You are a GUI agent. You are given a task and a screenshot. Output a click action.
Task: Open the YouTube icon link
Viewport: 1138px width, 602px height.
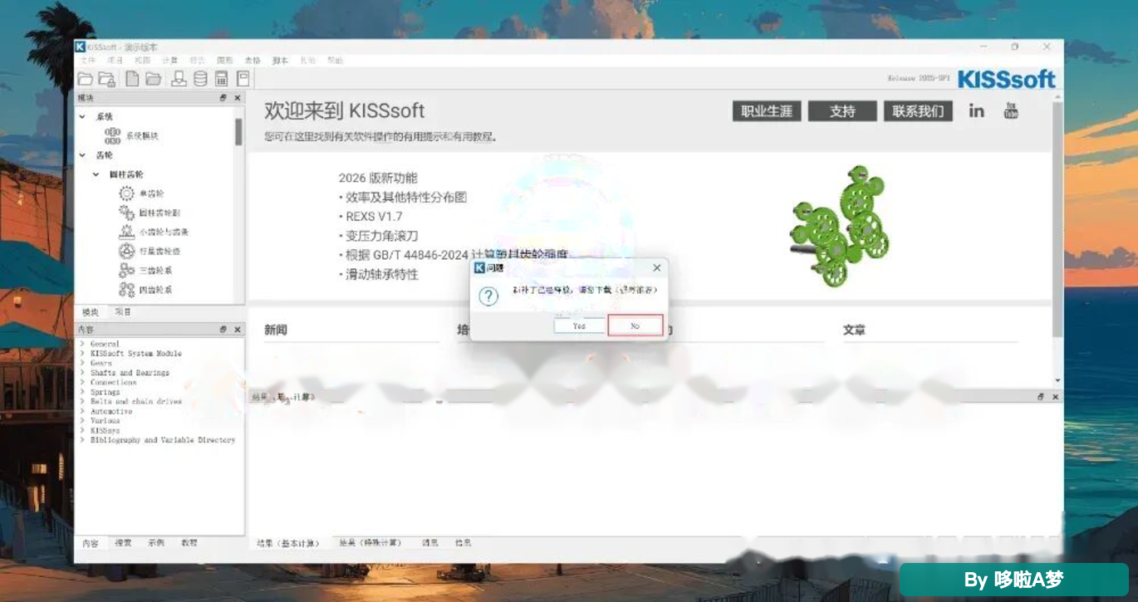1011,110
